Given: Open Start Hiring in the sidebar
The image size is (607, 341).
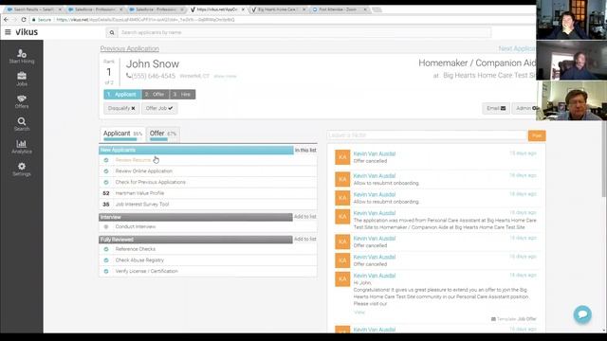Looking at the screenshot, I should click(x=22, y=57).
